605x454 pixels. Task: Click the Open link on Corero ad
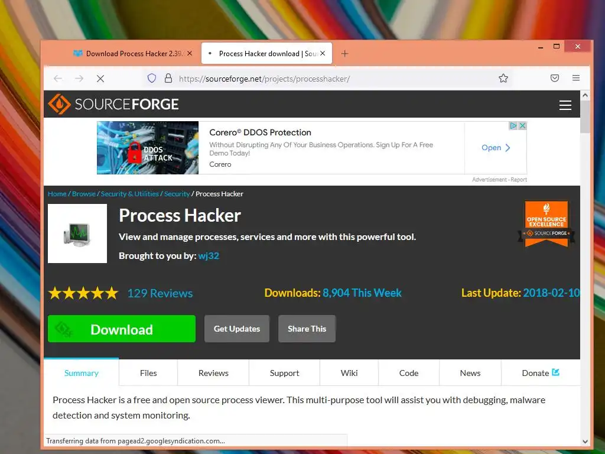(x=496, y=148)
